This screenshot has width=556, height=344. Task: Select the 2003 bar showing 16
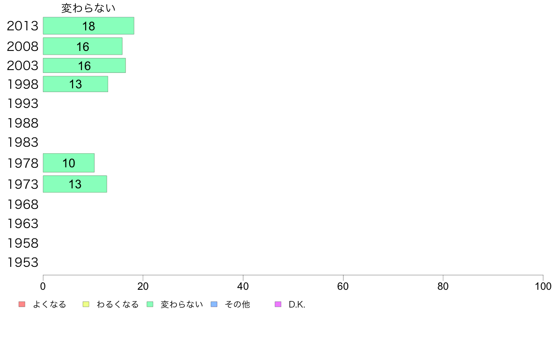point(84,65)
